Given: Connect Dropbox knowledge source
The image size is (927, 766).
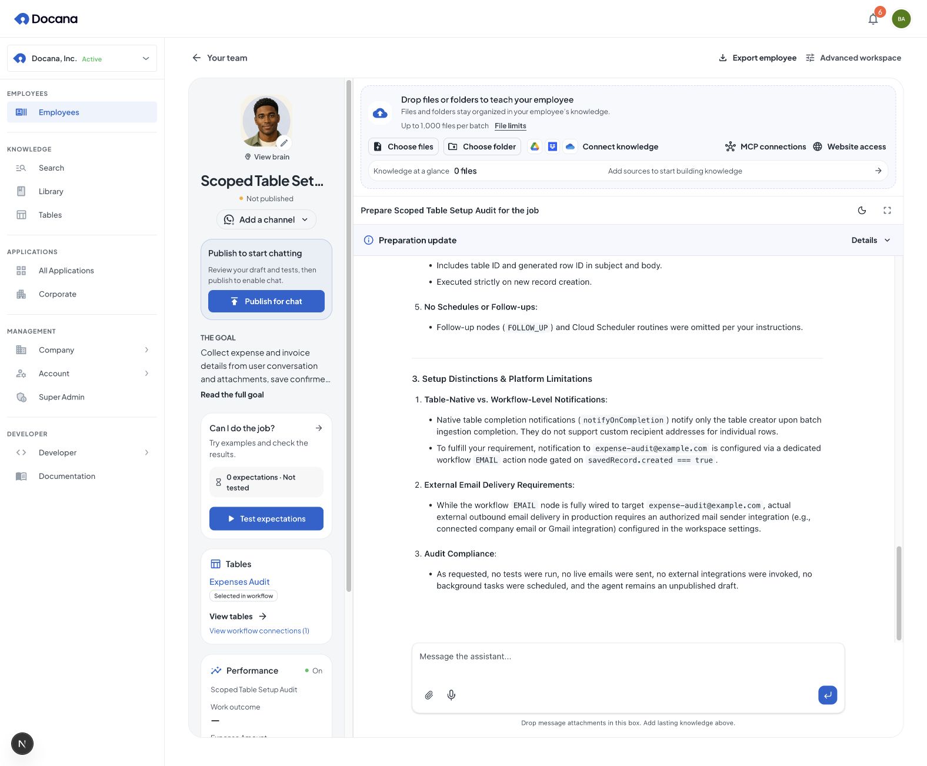Looking at the screenshot, I should 552,146.
